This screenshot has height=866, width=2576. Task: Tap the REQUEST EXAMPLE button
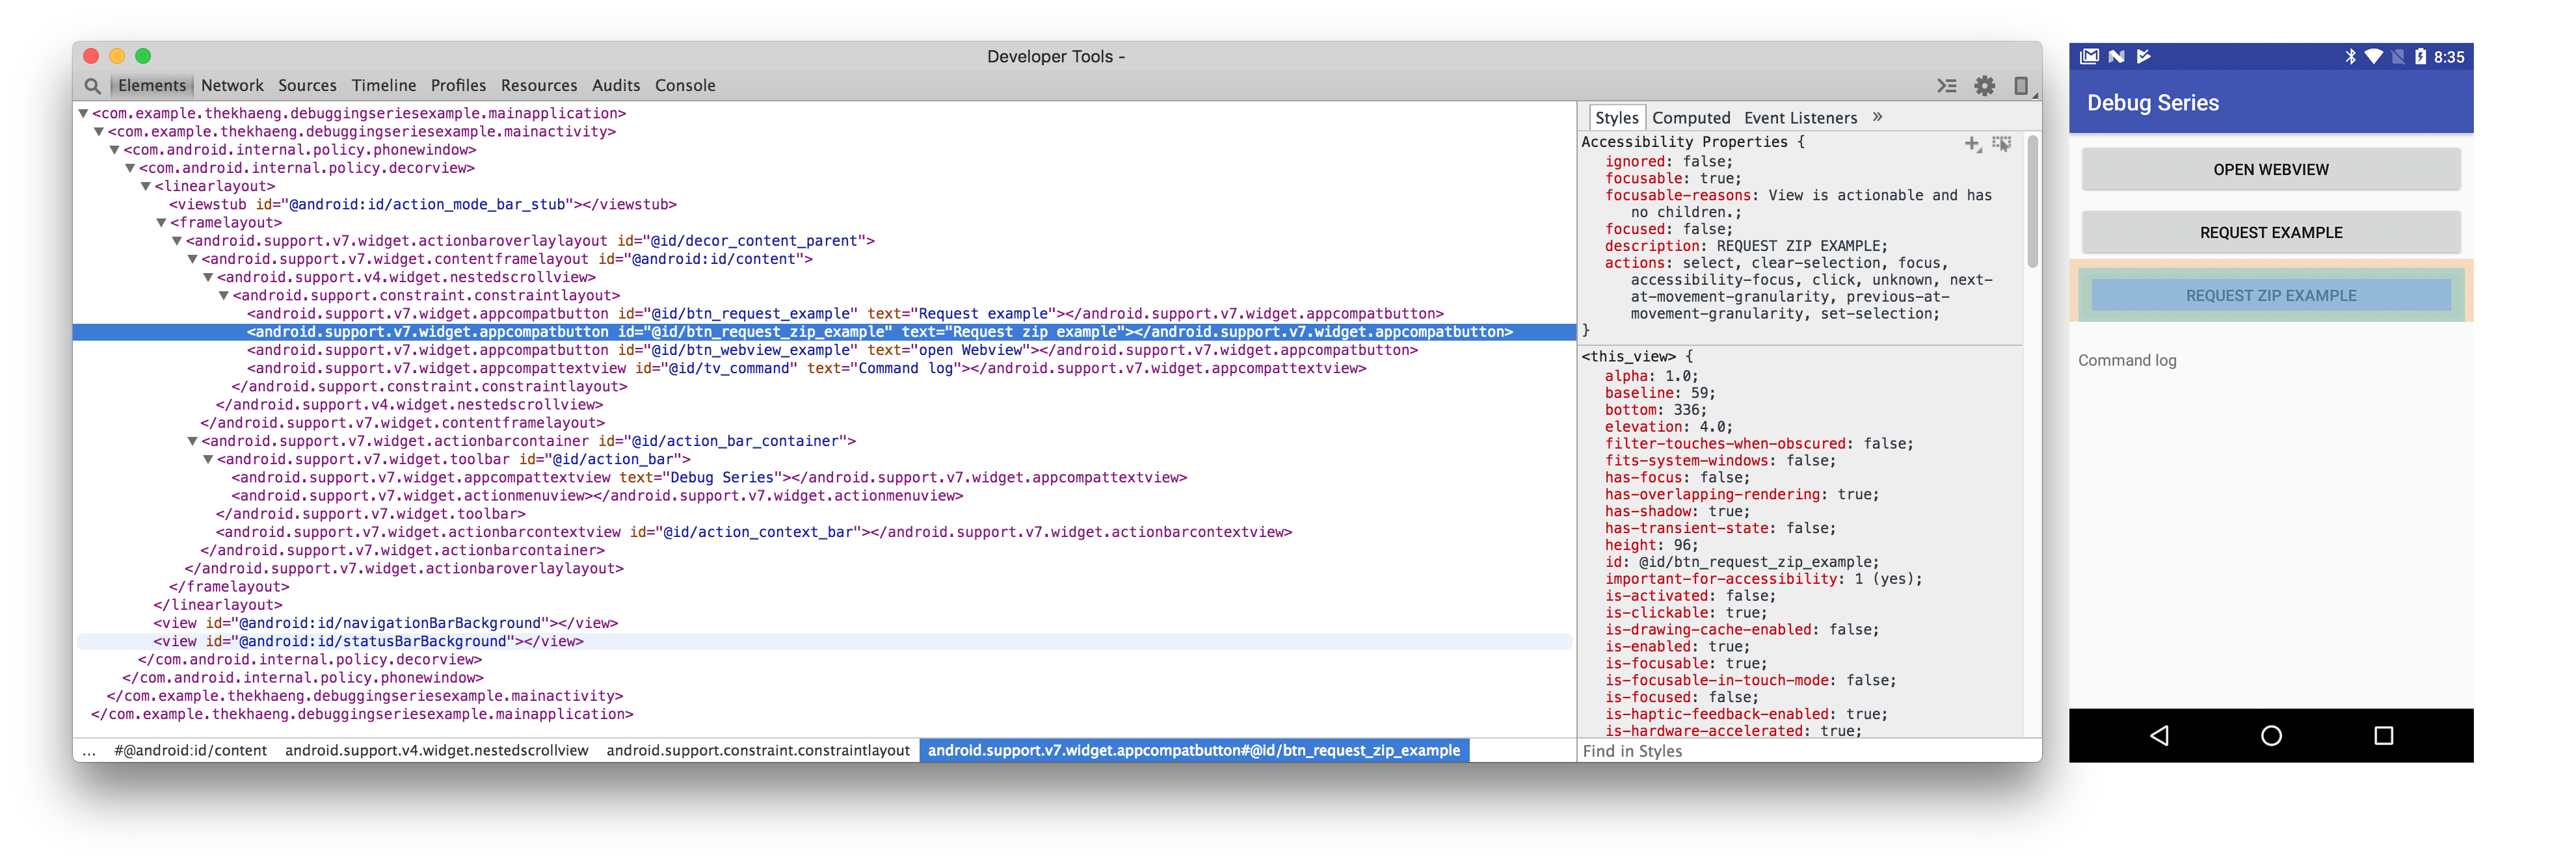coord(2271,233)
